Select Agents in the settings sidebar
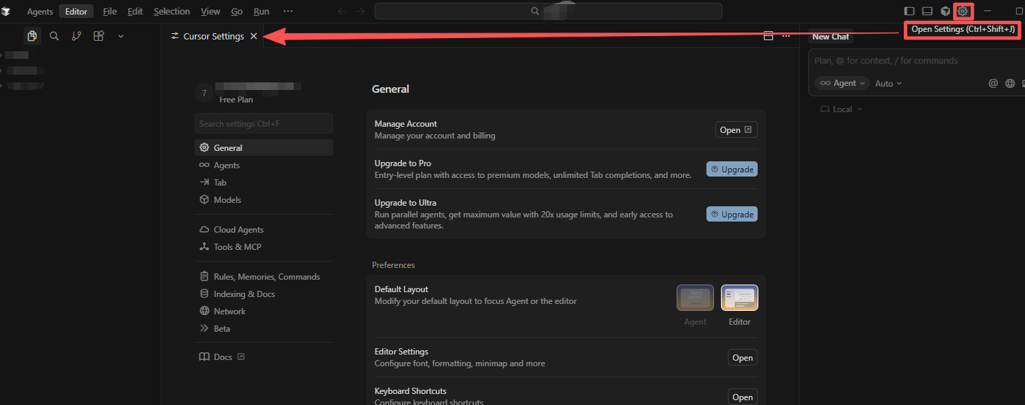The height and width of the screenshot is (405, 1025). click(x=264, y=165)
